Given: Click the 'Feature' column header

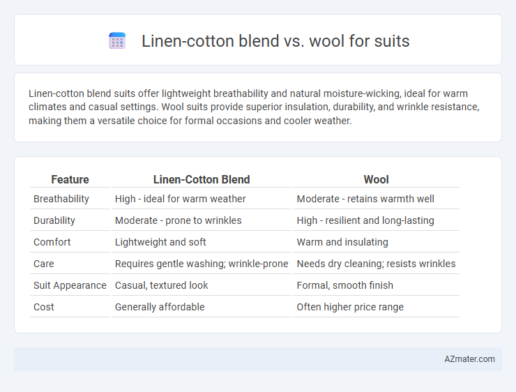Looking at the screenshot, I should 70,179.
